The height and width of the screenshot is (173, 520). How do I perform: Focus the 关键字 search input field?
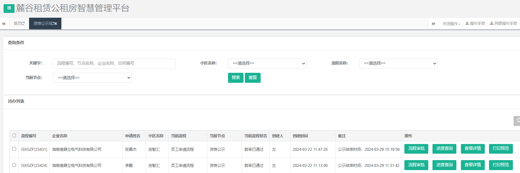(x=114, y=63)
